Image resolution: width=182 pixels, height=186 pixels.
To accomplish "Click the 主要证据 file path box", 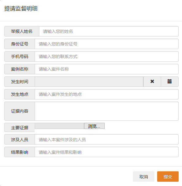I will 60,126.
